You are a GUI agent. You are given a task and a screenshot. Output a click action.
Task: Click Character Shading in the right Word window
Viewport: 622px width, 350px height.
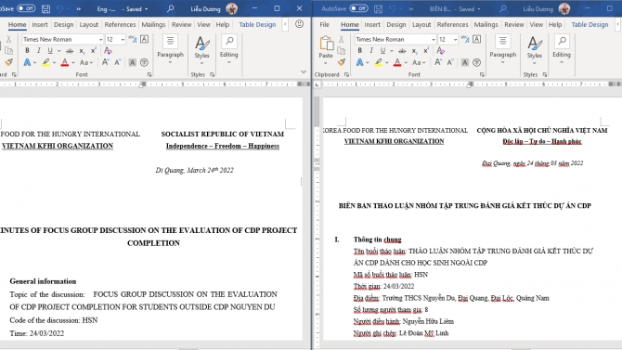[465, 62]
